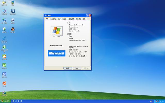Switch to the Advanced (高级) tab
The height and width of the screenshot is (103, 165).
(x=65, y=19)
